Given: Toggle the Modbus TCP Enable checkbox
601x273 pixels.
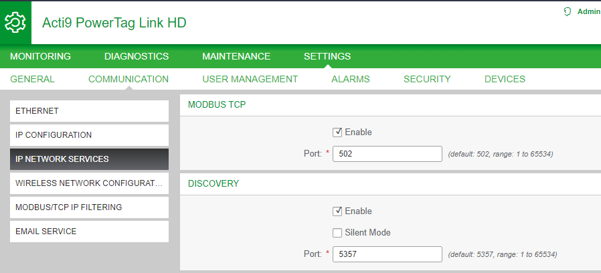Looking at the screenshot, I should tap(337, 132).
